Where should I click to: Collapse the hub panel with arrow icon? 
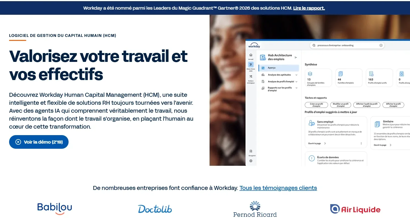(x=296, y=57)
